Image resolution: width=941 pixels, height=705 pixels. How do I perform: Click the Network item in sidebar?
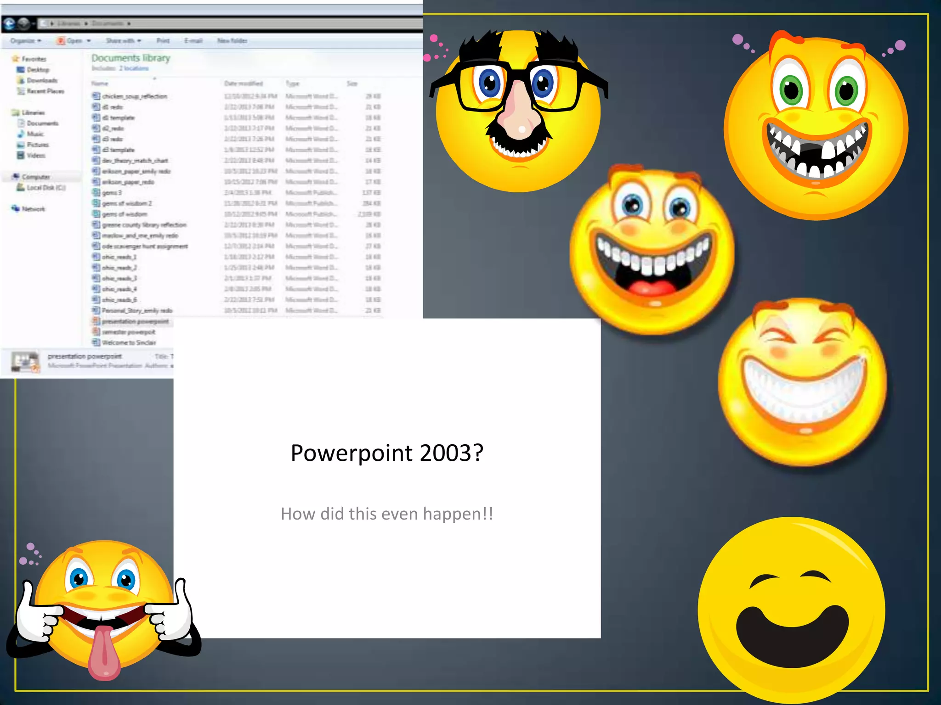[33, 209]
